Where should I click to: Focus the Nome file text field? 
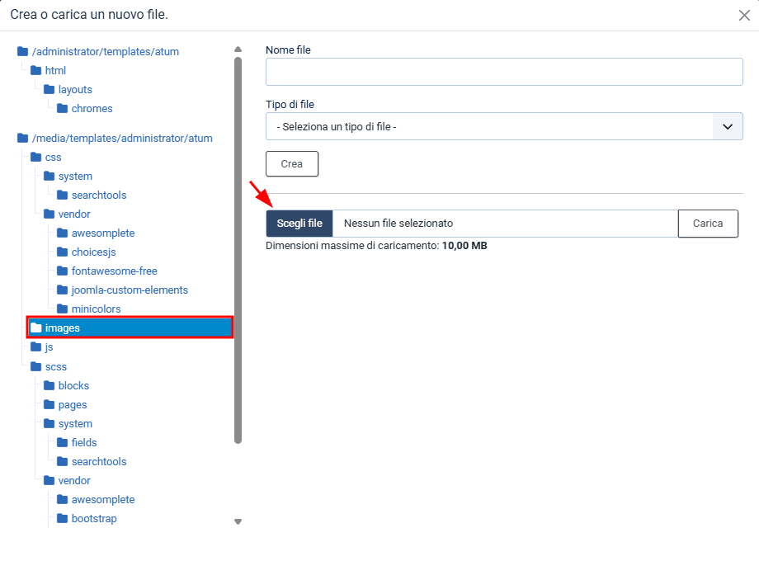[504, 72]
